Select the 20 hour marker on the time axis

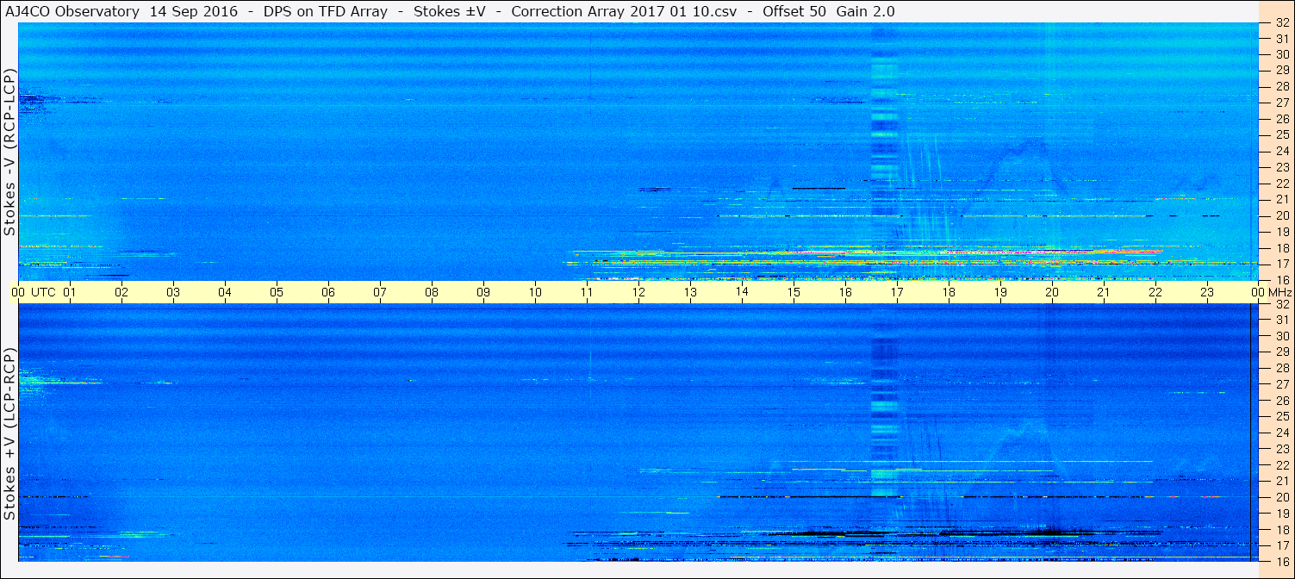point(1052,292)
